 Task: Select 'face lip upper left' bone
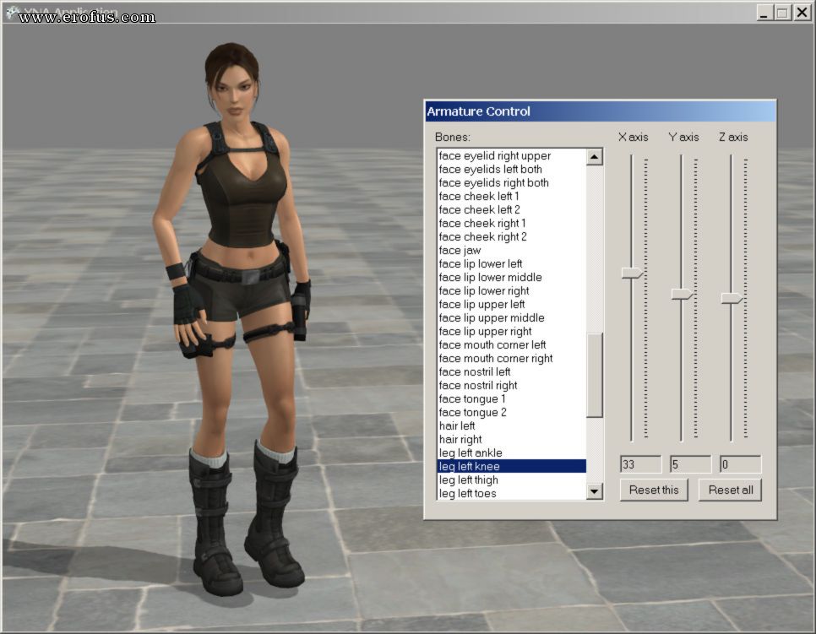click(x=512, y=304)
